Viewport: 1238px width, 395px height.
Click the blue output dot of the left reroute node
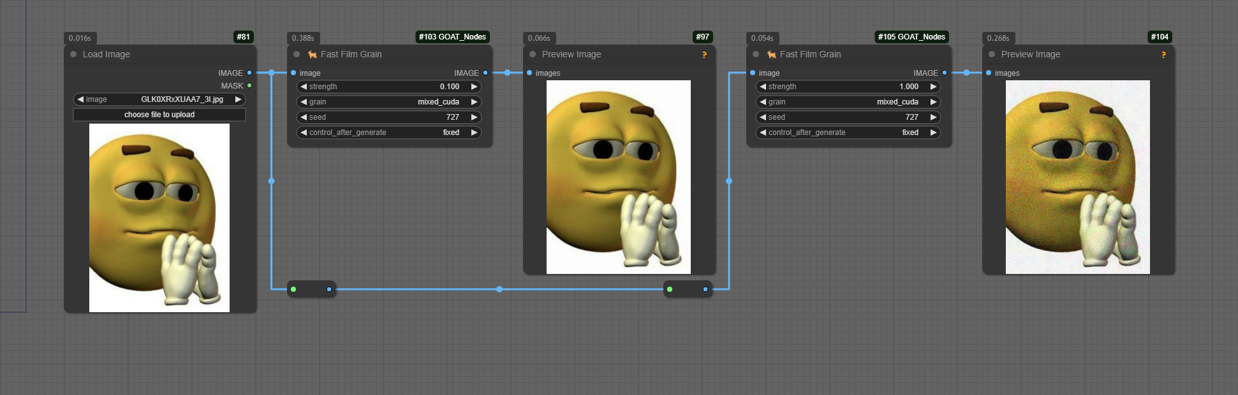tap(329, 289)
